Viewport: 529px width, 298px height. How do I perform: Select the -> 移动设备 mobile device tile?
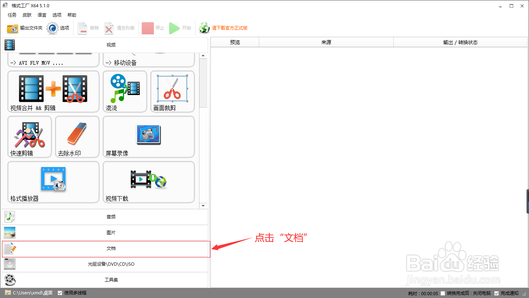[149, 60]
